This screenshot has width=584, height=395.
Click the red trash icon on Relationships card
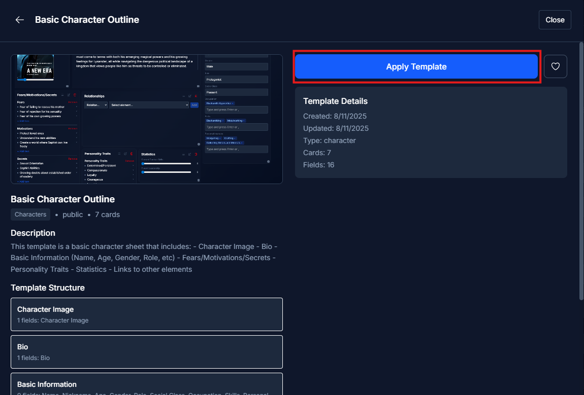pyautogui.click(x=196, y=96)
